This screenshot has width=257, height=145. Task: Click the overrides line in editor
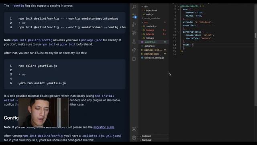191,25
